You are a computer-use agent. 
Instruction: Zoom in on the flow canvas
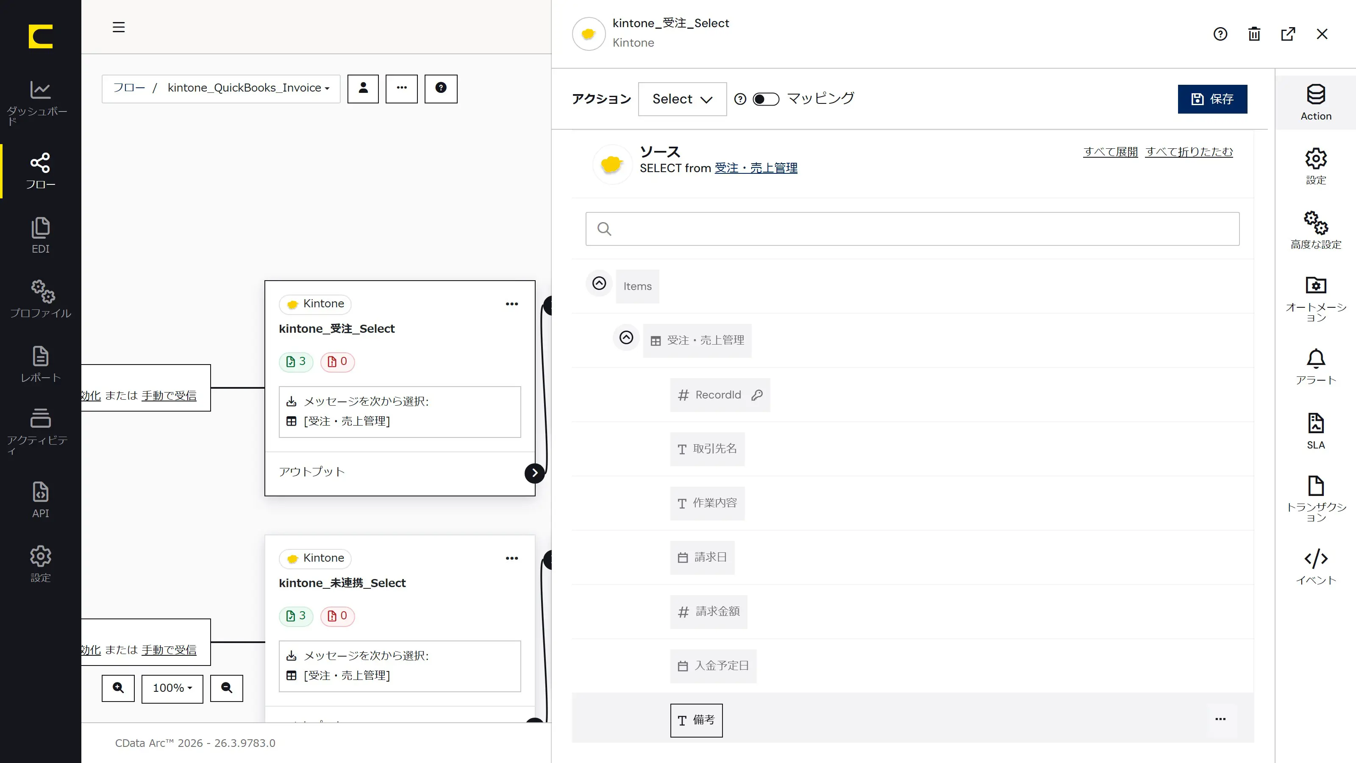tap(118, 688)
